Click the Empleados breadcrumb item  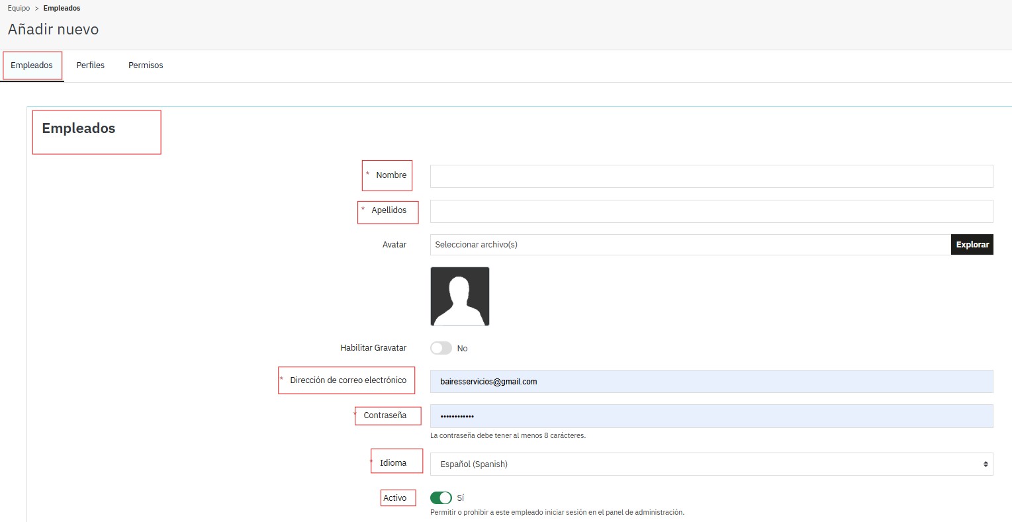pyautogui.click(x=62, y=9)
